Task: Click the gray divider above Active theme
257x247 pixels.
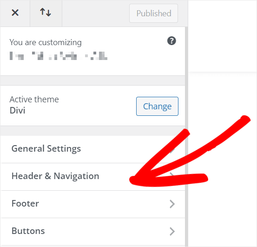Action: (93, 80)
